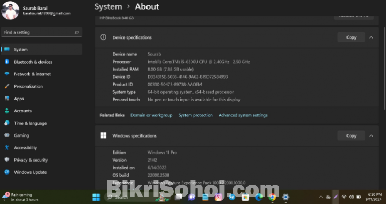The image size is (386, 204).
Task: Launch Google Chrome from the taskbar
Action: pyautogui.click(x=272, y=197)
